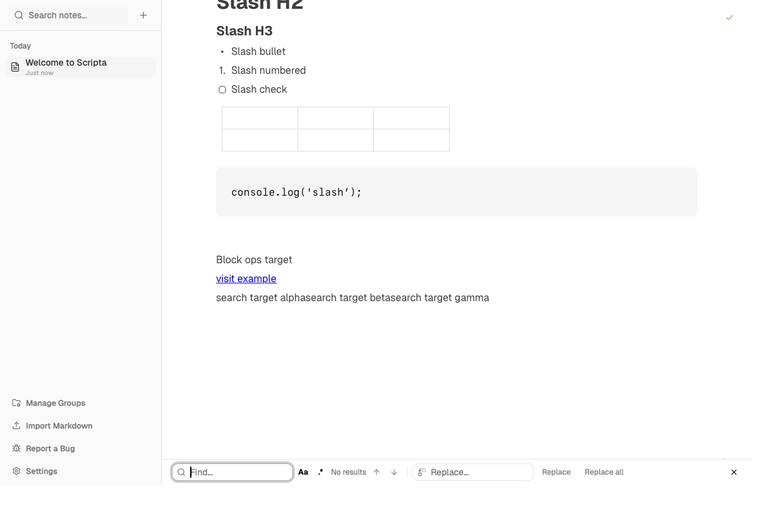Screen dimensions: 758x505
Task: Toggle match case with the Aa button
Action: (303, 472)
